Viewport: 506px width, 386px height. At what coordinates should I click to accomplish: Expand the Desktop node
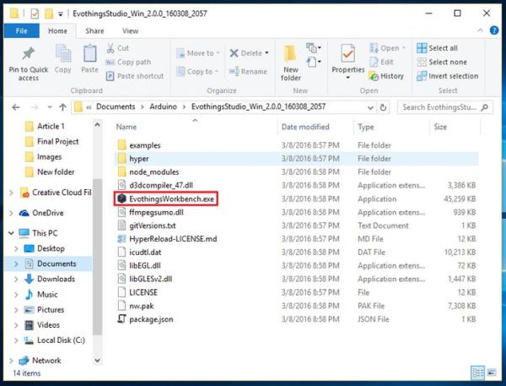tap(16, 248)
